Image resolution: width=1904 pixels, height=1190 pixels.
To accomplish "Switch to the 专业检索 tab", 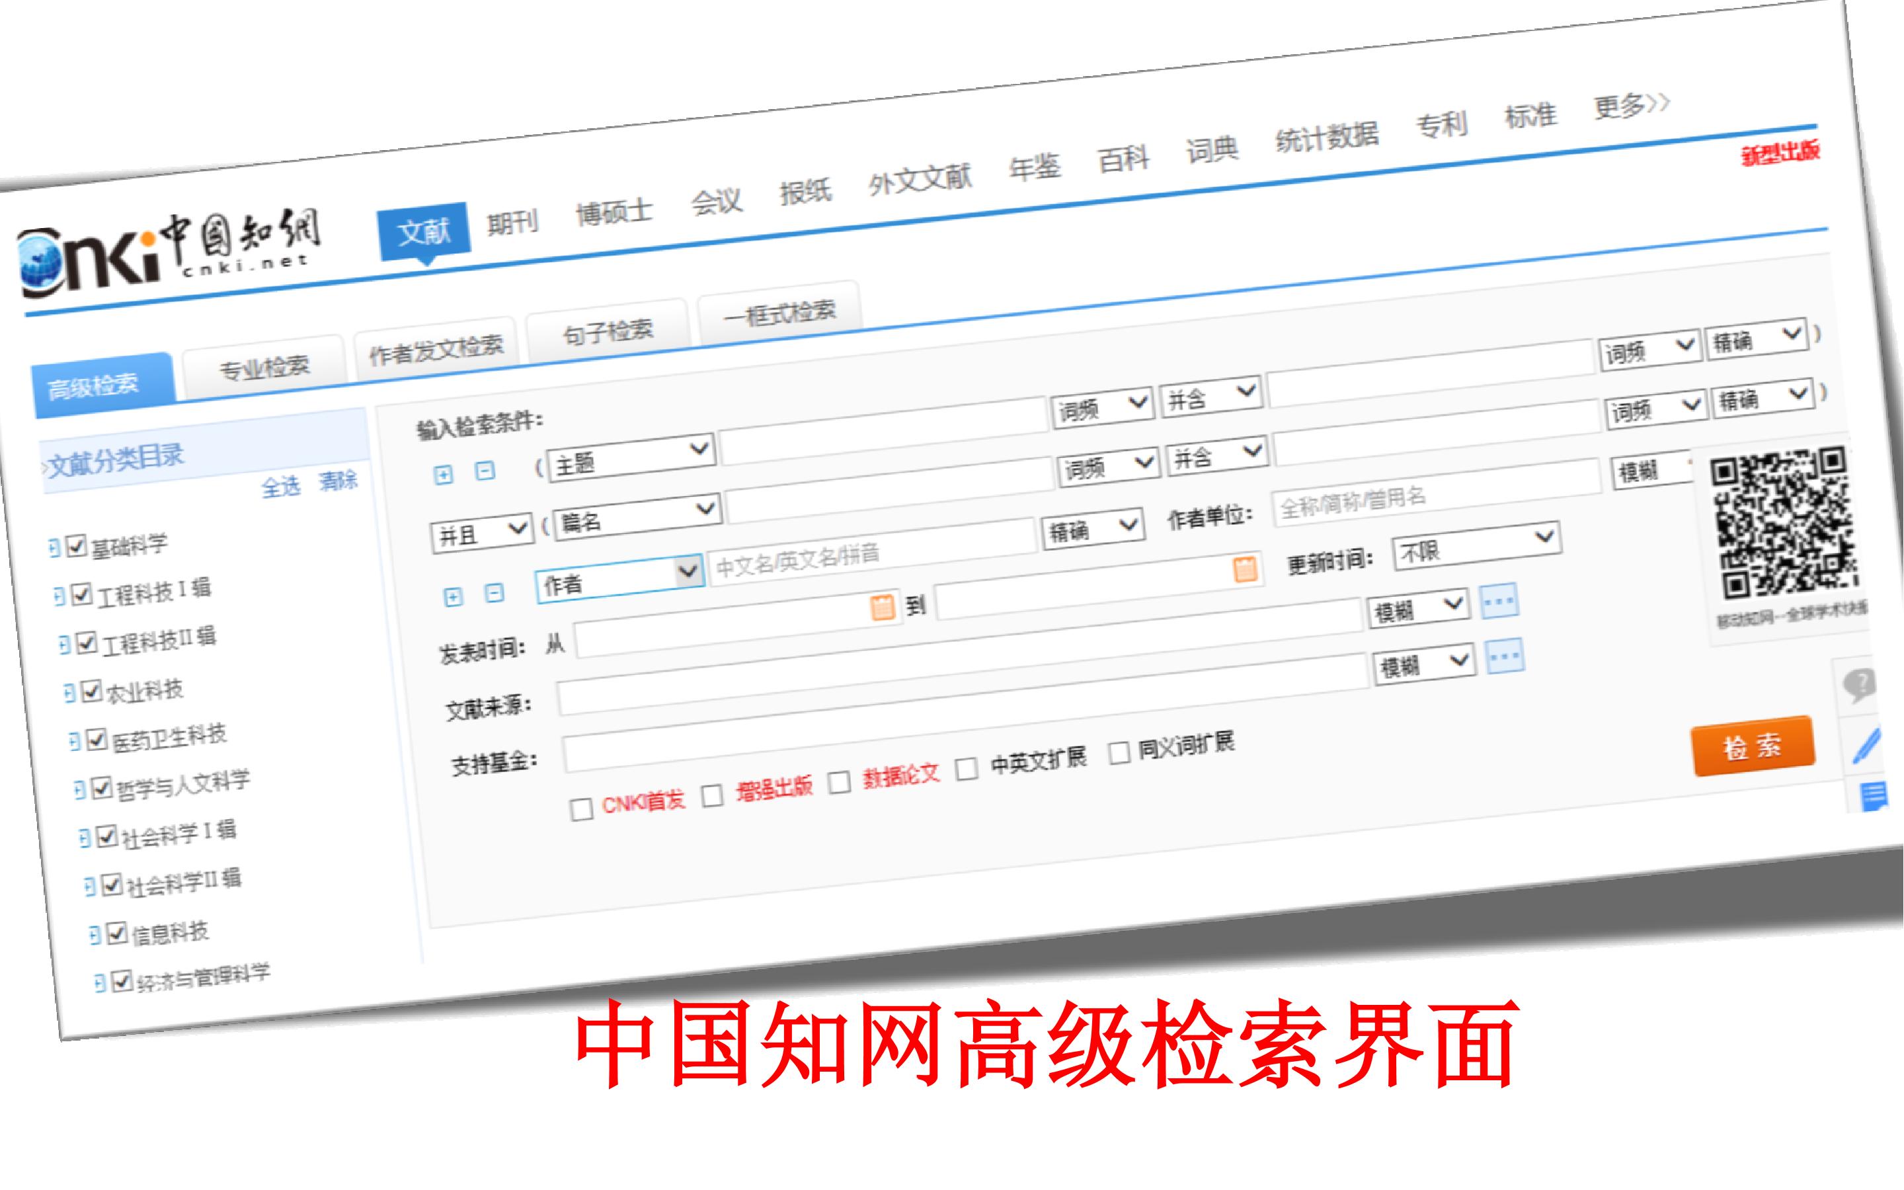I will [x=264, y=368].
